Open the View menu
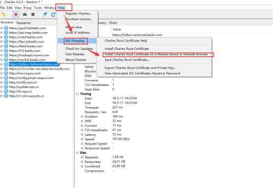 tap(18, 8)
